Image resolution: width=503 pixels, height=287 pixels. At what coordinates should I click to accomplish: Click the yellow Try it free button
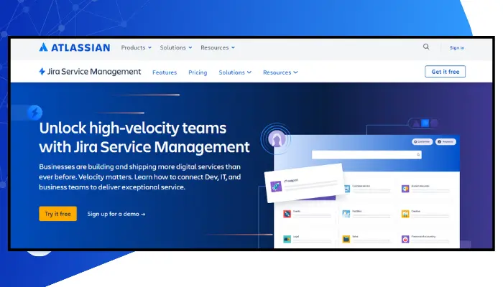point(57,214)
